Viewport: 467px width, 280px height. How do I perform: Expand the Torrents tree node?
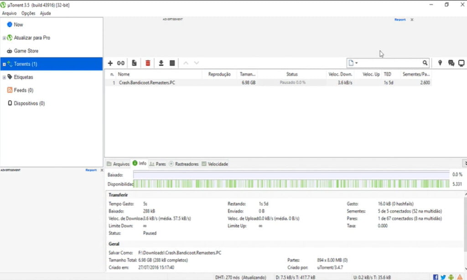coord(4,64)
